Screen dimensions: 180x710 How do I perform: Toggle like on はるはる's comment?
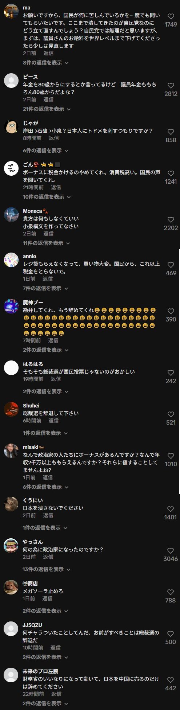coord(171,373)
